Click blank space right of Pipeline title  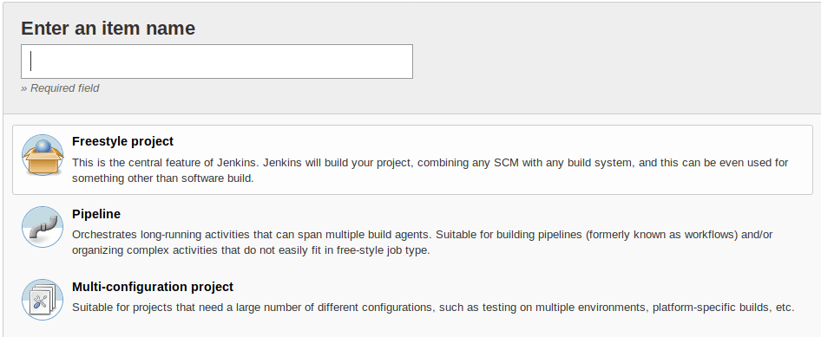click(x=445, y=214)
